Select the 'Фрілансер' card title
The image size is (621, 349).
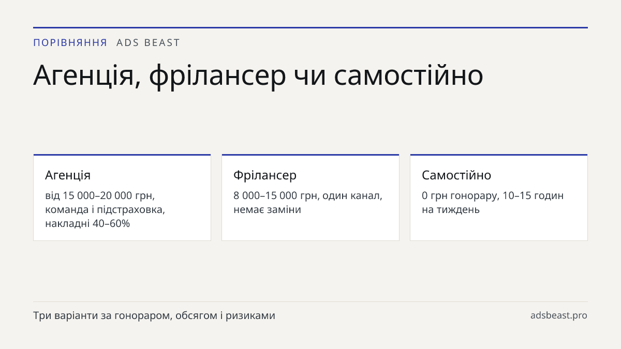pos(265,175)
